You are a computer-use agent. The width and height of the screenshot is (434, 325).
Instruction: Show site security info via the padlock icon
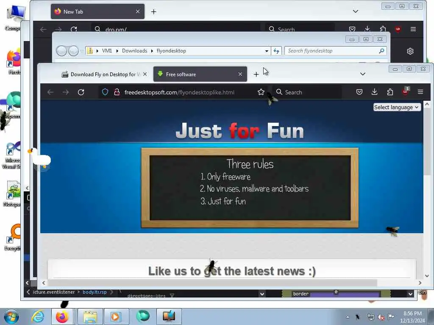click(117, 92)
